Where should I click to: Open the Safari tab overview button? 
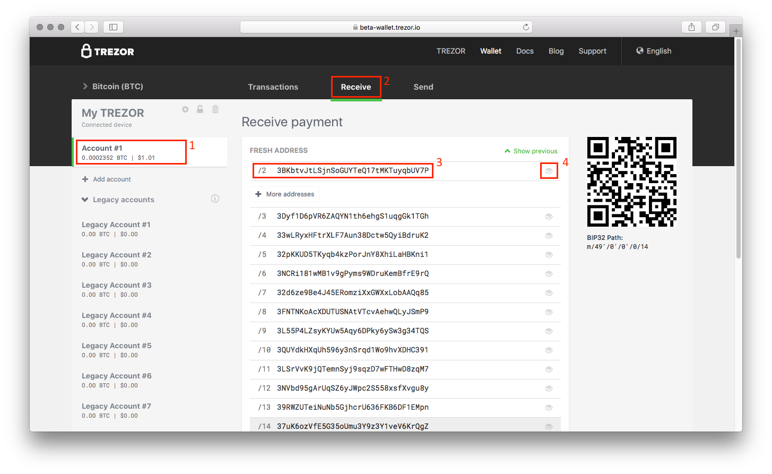tap(715, 27)
